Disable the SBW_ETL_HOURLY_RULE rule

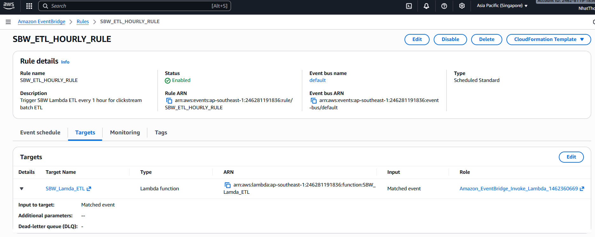450,39
